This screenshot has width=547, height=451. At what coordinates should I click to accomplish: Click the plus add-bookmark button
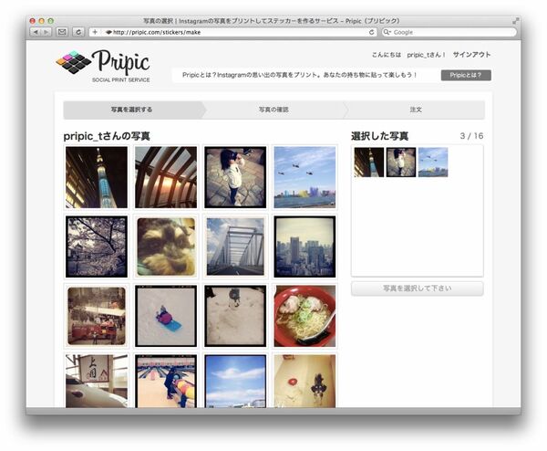95,32
